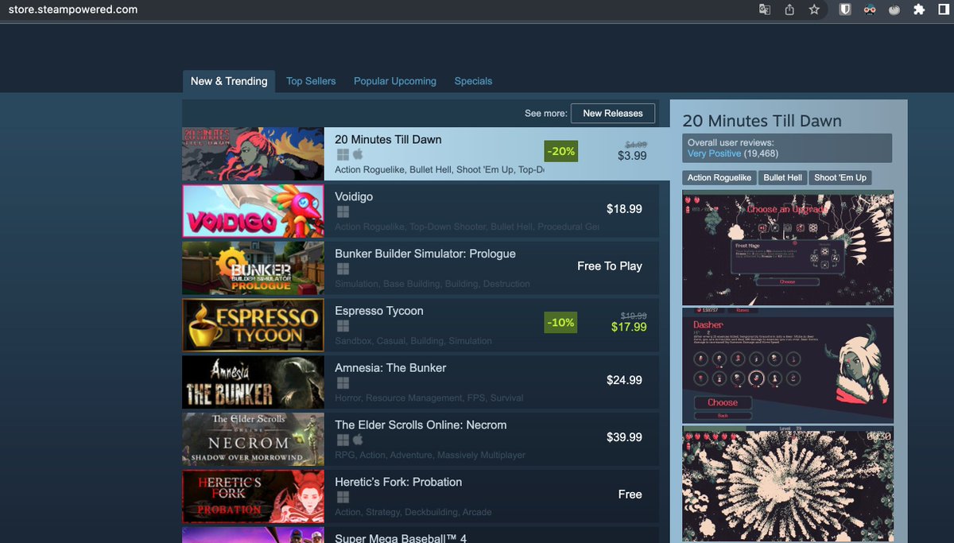View the Choose an Upgrade screenshot
The image size is (954, 543).
pos(788,247)
